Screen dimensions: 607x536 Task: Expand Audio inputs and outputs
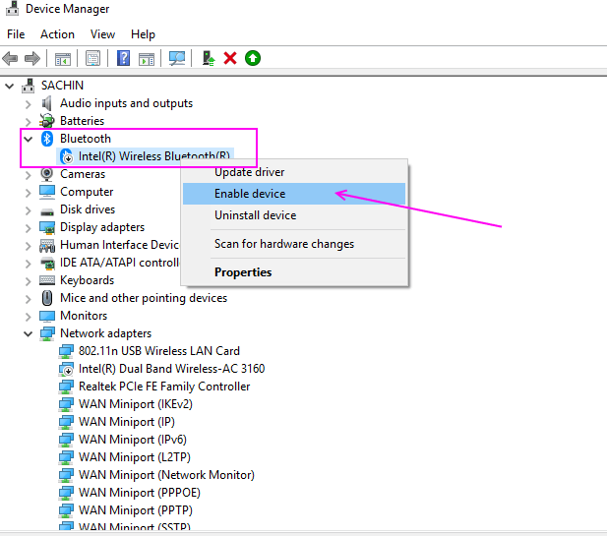click(28, 103)
